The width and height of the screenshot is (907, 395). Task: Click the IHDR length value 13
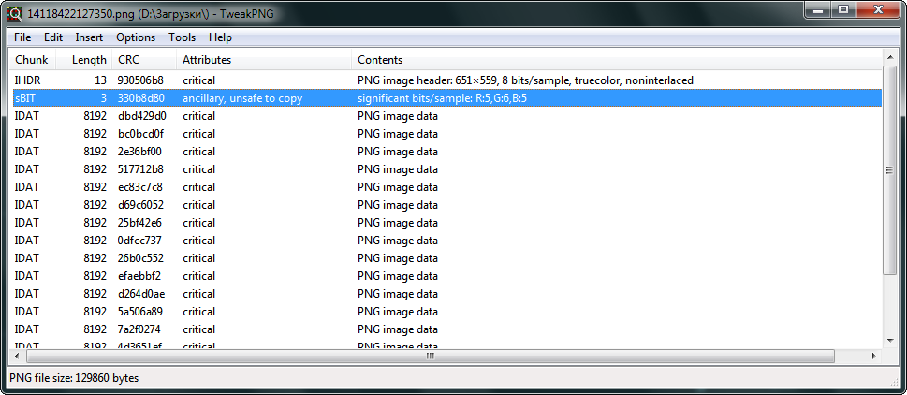pyautogui.click(x=101, y=80)
